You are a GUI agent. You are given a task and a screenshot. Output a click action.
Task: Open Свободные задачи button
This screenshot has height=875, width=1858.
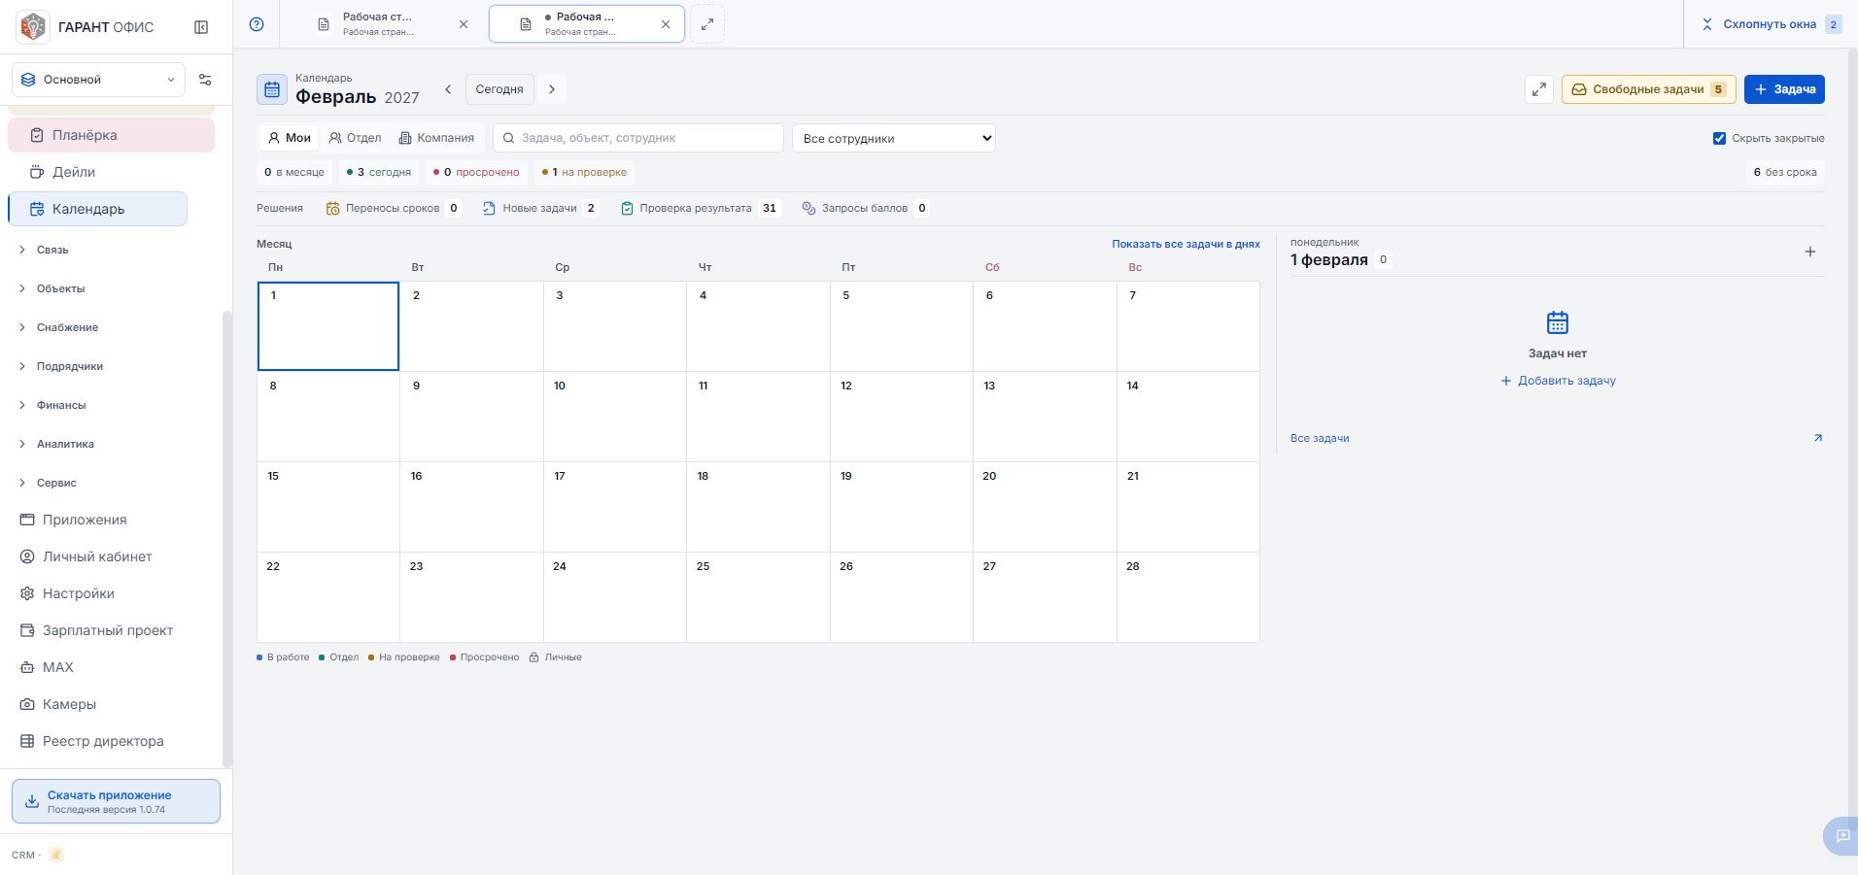coord(1648,89)
